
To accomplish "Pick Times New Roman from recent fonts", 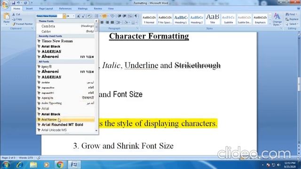I will [x=65, y=41].
